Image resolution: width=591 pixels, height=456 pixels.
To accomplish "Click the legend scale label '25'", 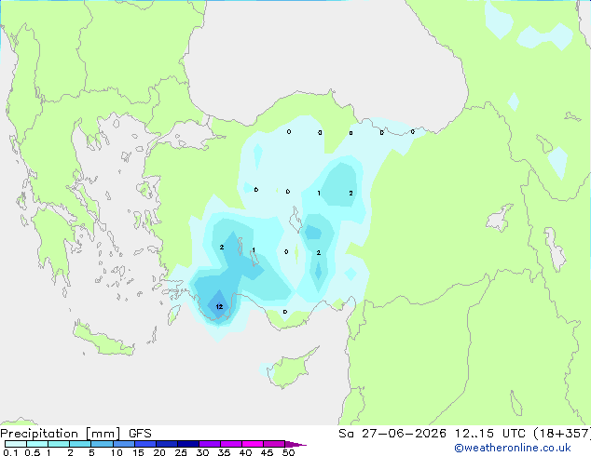I will click(x=181, y=452).
